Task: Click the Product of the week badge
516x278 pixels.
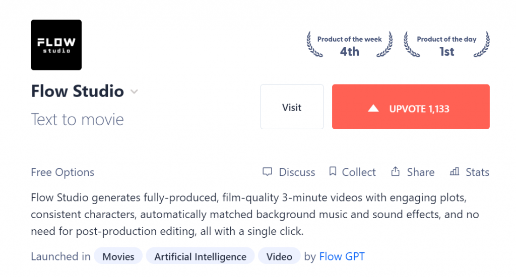Action: [x=350, y=45]
